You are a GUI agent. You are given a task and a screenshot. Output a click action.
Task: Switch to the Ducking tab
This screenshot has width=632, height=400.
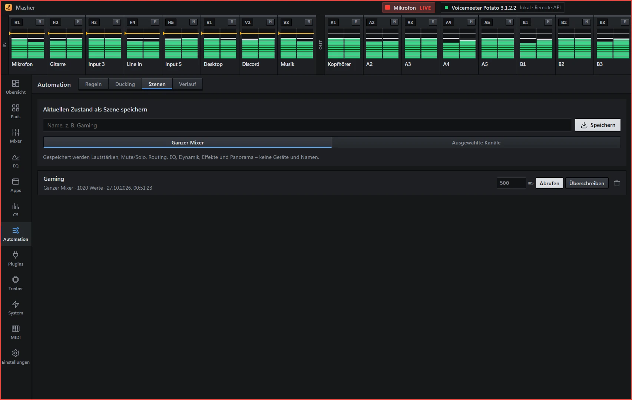(x=125, y=84)
